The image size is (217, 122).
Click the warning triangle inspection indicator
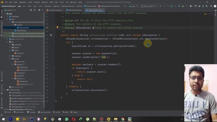point(205,14)
